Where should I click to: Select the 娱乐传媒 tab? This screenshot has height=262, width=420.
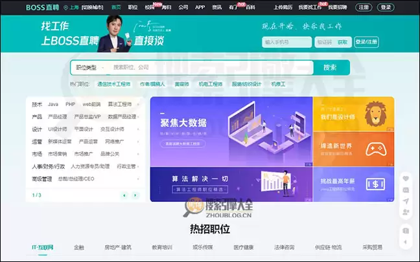click(x=203, y=248)
